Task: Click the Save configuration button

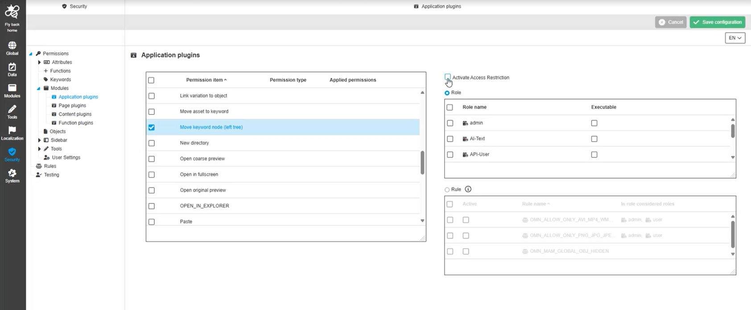Action: click(717, 22)
